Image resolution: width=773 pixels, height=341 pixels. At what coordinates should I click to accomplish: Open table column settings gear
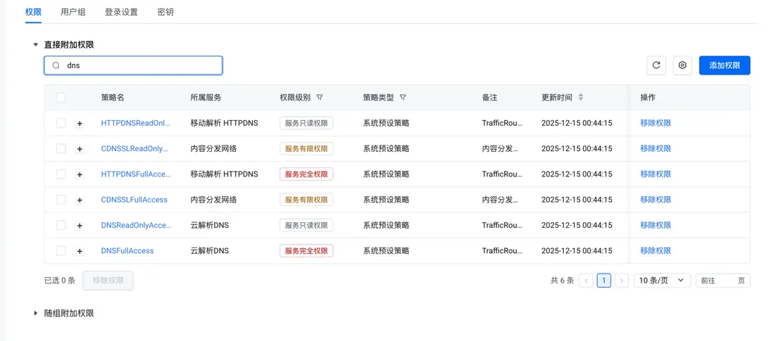682,65
